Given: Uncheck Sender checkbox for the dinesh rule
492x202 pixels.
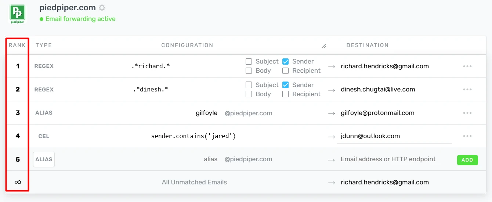Looking at the screenshot, I should pos(285,85).
